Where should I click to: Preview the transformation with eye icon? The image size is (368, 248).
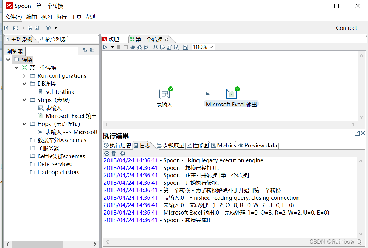click(x=133, y=47)
